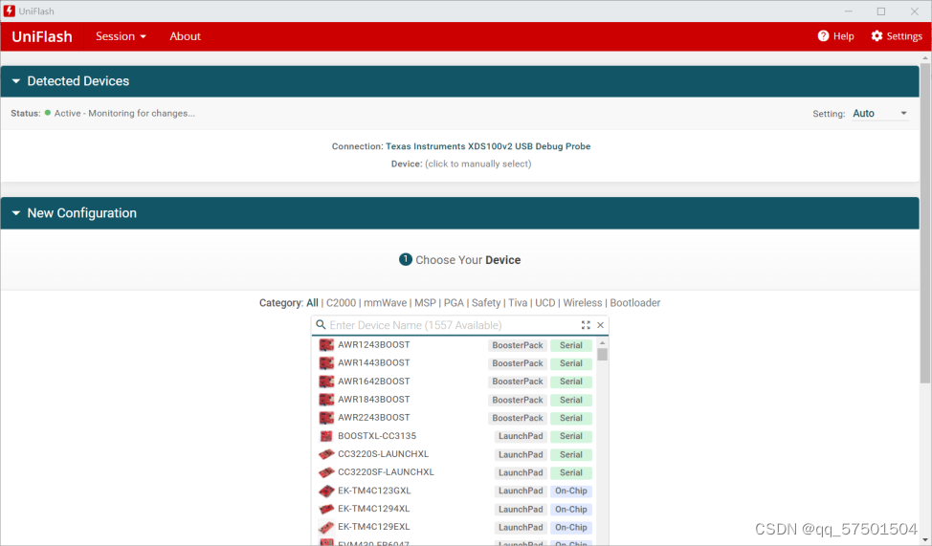Click the device list scrollbar thumb
Image resolution: width=932 pixels, height=546 pixels.
[602, 355]
